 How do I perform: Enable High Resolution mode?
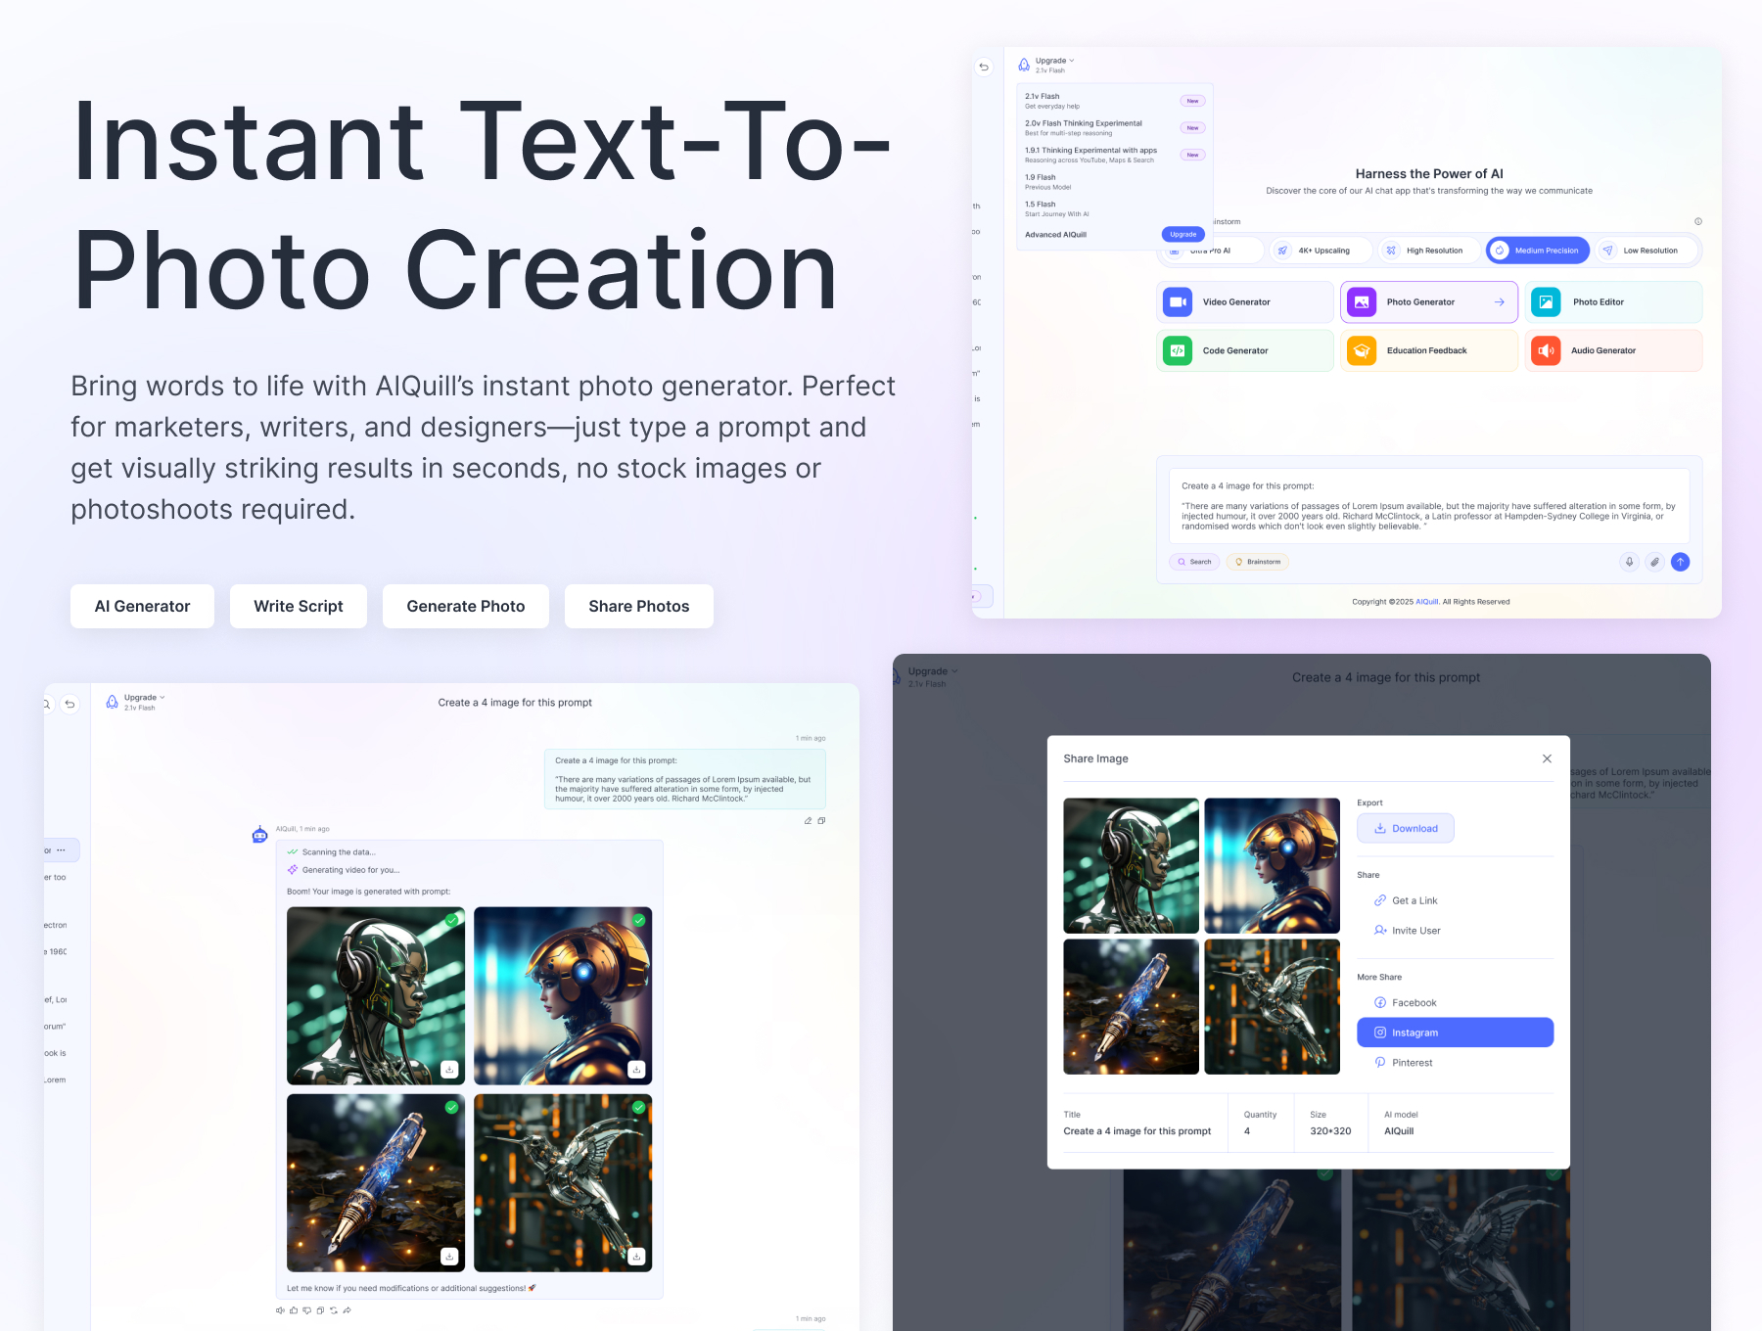[1428, 250]
